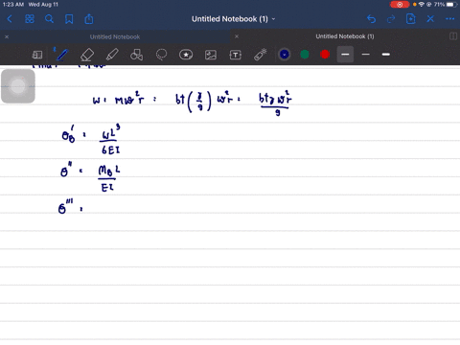Toggle split view icon at right of tabs
Screen dimensions: 460x345
point(453,36)
